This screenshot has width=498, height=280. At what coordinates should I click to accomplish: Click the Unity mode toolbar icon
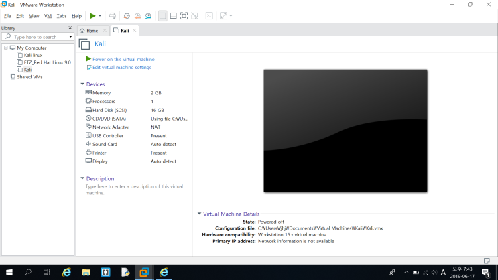click(194, 16)
